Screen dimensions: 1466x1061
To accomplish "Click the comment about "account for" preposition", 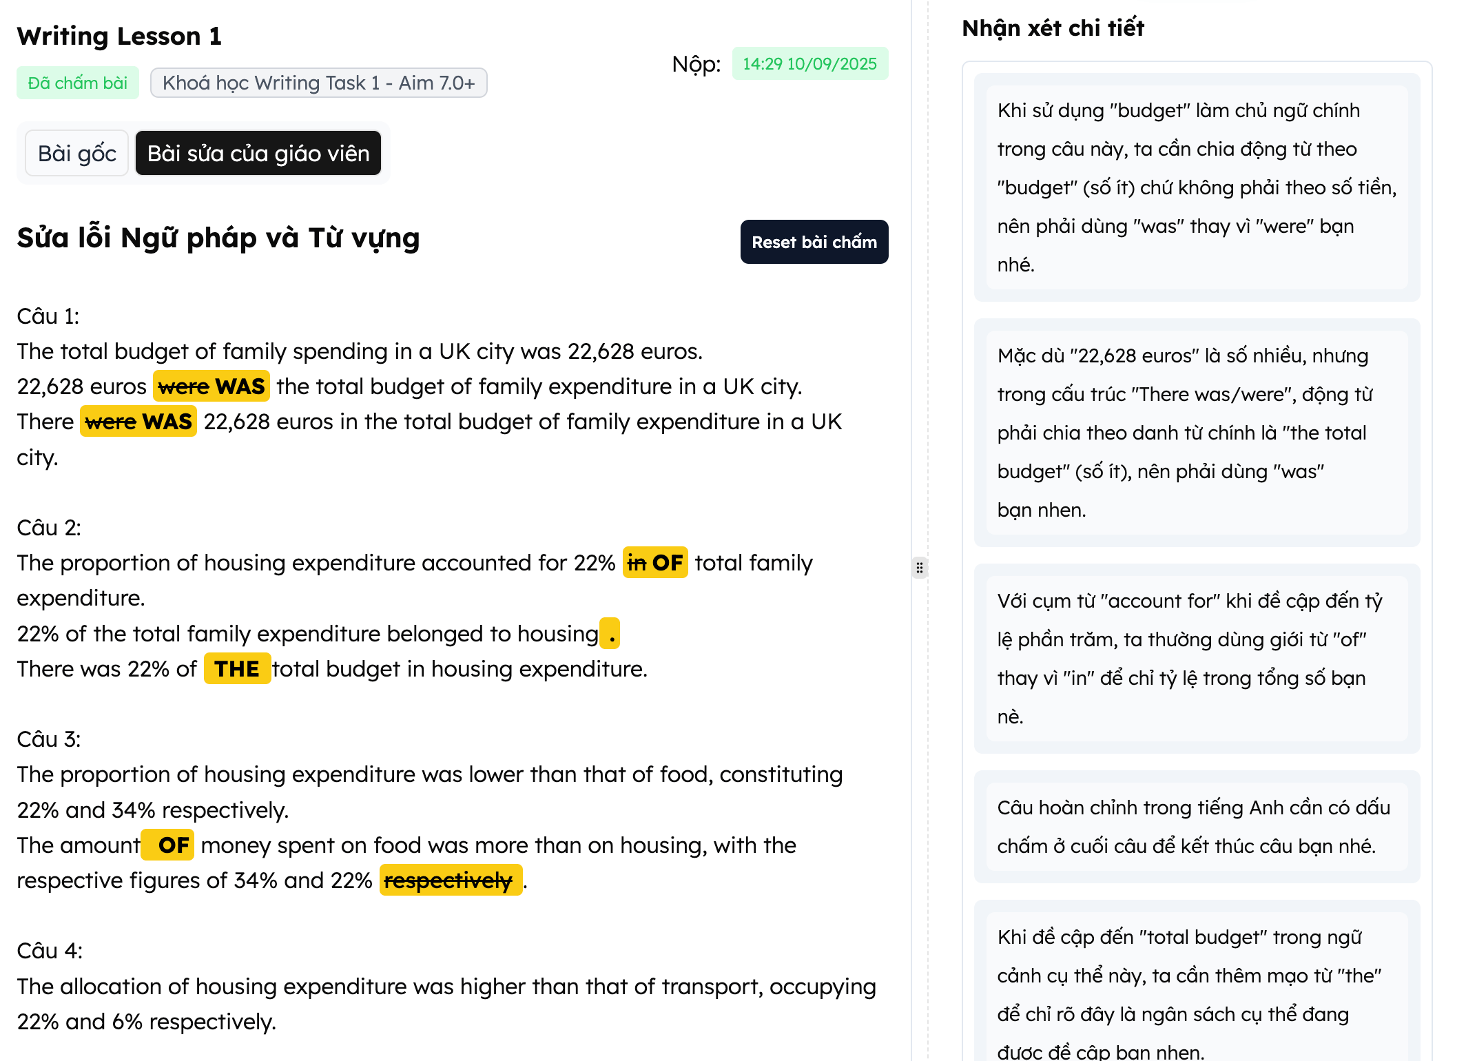I will pyautogui.click(x=1197, y=659).
